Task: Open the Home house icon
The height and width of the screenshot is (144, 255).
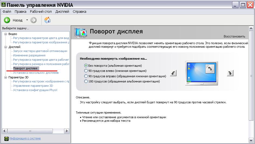Action: pos(47,20)
